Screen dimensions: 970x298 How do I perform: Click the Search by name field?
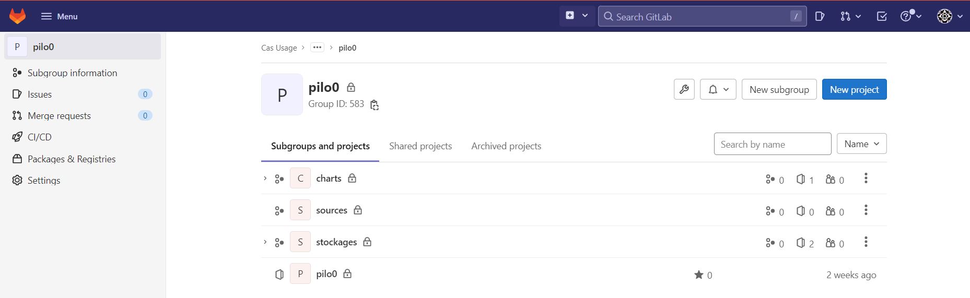click(x=773, y=144)
